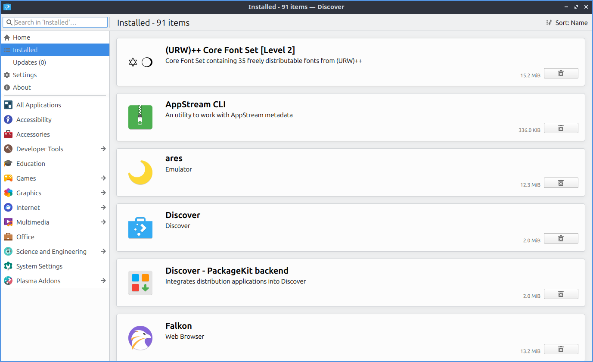
Task: Go to the Home page
Action: click(x=22, y=37)
